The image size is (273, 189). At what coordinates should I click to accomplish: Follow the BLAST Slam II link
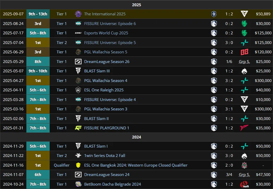pos(96,118)
